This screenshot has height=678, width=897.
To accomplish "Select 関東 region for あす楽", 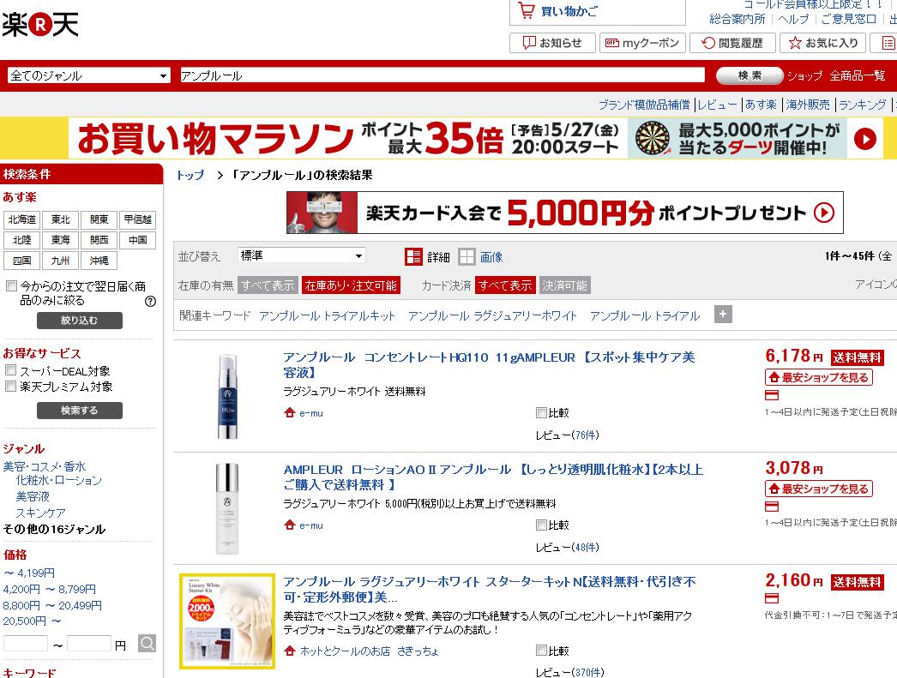I will coord(99,220).
